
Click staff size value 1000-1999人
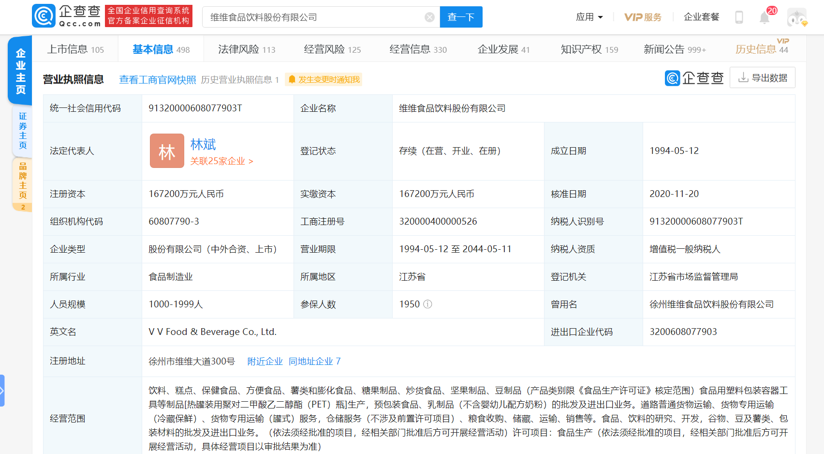[x=176, y=304]
